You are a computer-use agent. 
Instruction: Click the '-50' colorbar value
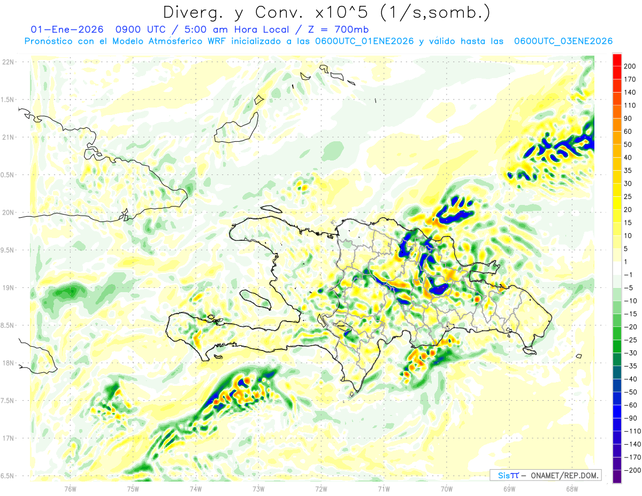click(631, 392)
